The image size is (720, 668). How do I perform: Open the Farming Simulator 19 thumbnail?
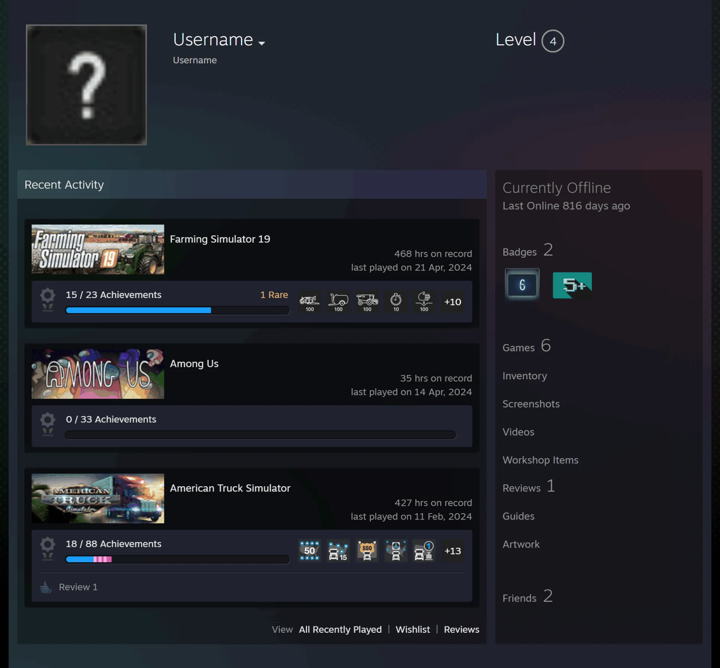[x=98, y=249]
